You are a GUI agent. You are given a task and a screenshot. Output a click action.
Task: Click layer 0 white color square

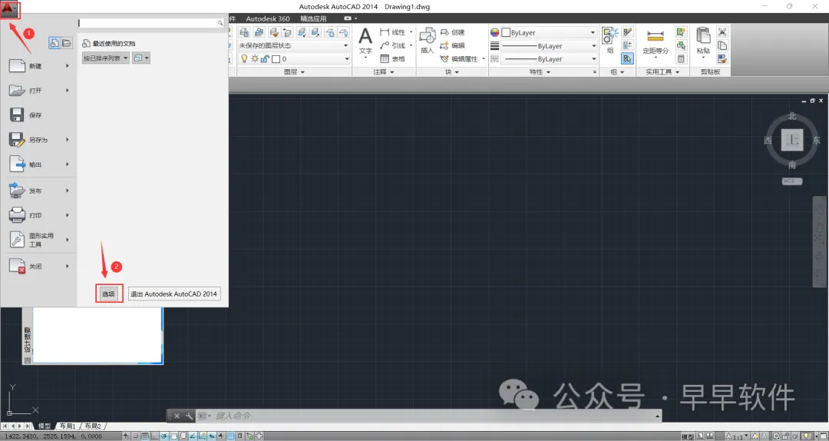coord(276,58)
